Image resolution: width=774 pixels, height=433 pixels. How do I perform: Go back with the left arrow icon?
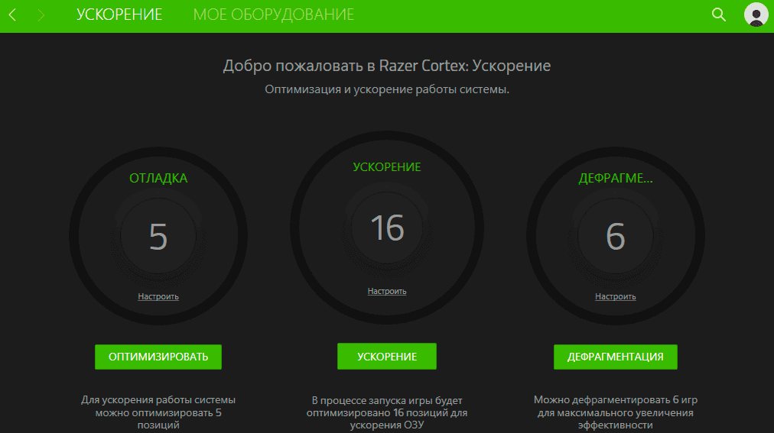pyautogui.click(x=13, y=15)
